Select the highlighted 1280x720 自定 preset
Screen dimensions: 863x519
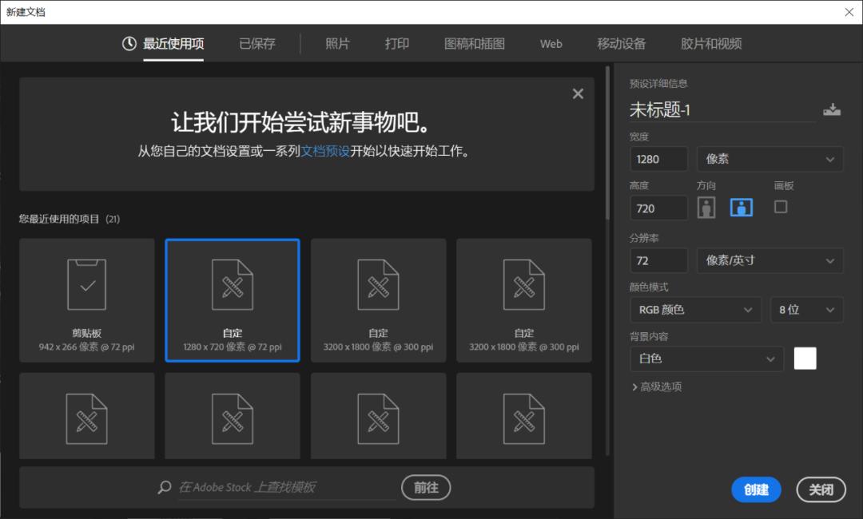pos(232,299)
